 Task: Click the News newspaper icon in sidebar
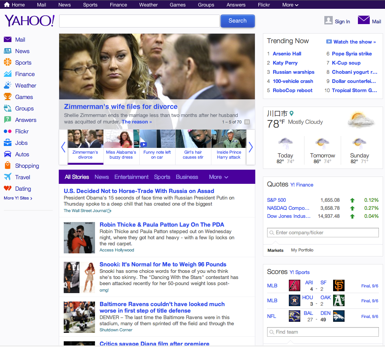point(8,51)
